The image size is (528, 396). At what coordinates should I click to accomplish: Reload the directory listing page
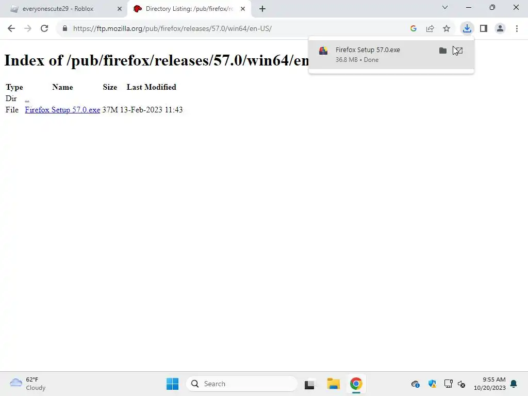(x=44, y=29)
